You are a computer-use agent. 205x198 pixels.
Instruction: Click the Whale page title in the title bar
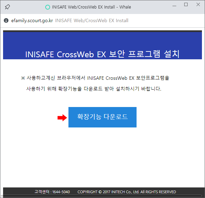click(91, 7)
